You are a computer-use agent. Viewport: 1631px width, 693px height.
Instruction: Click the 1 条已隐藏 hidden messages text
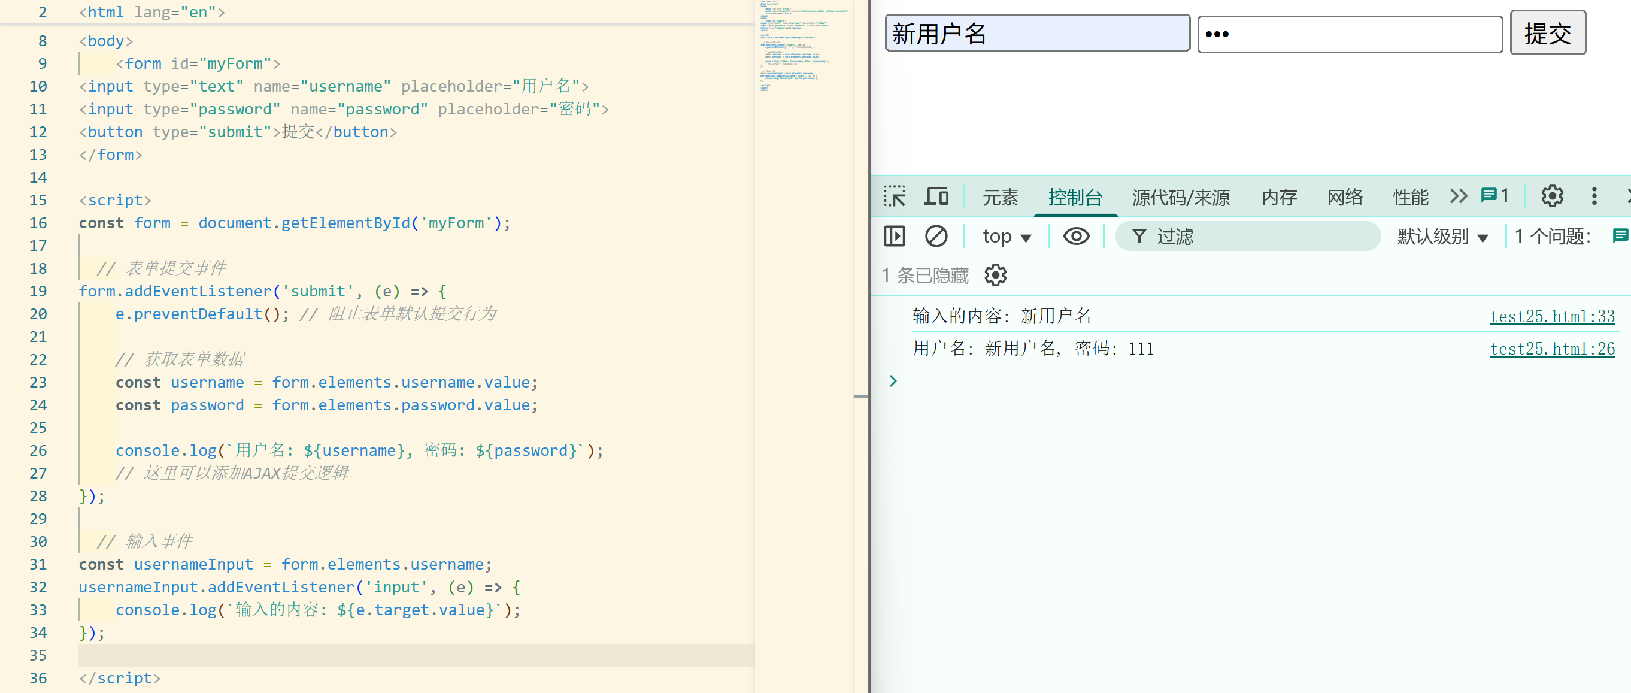[x=925, y=275]
